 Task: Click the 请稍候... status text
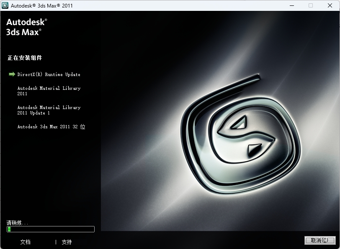coord(18,223)
